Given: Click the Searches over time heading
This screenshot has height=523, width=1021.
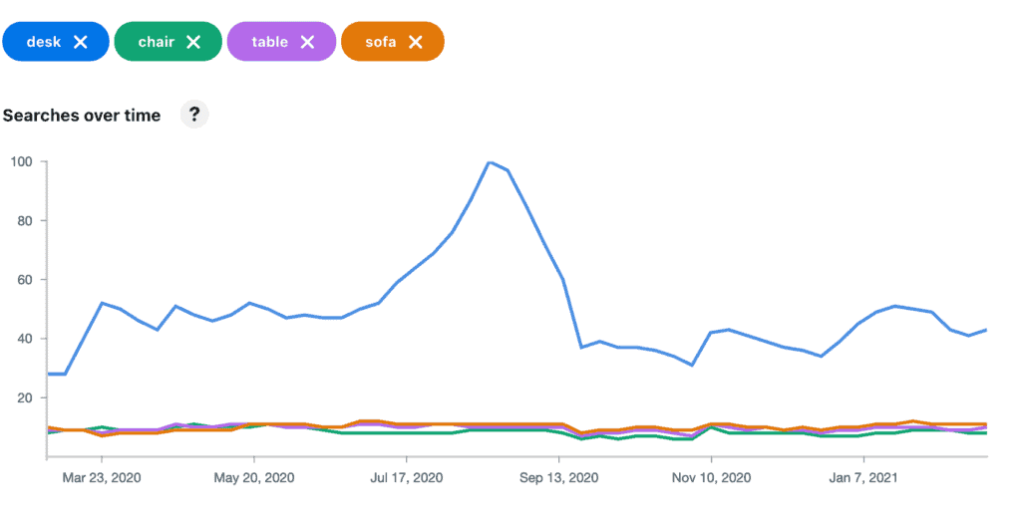Looking at the screenshot, I should tap(82, 116).
